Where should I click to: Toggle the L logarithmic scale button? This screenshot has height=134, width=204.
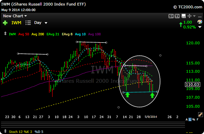[x=190, y=119]
